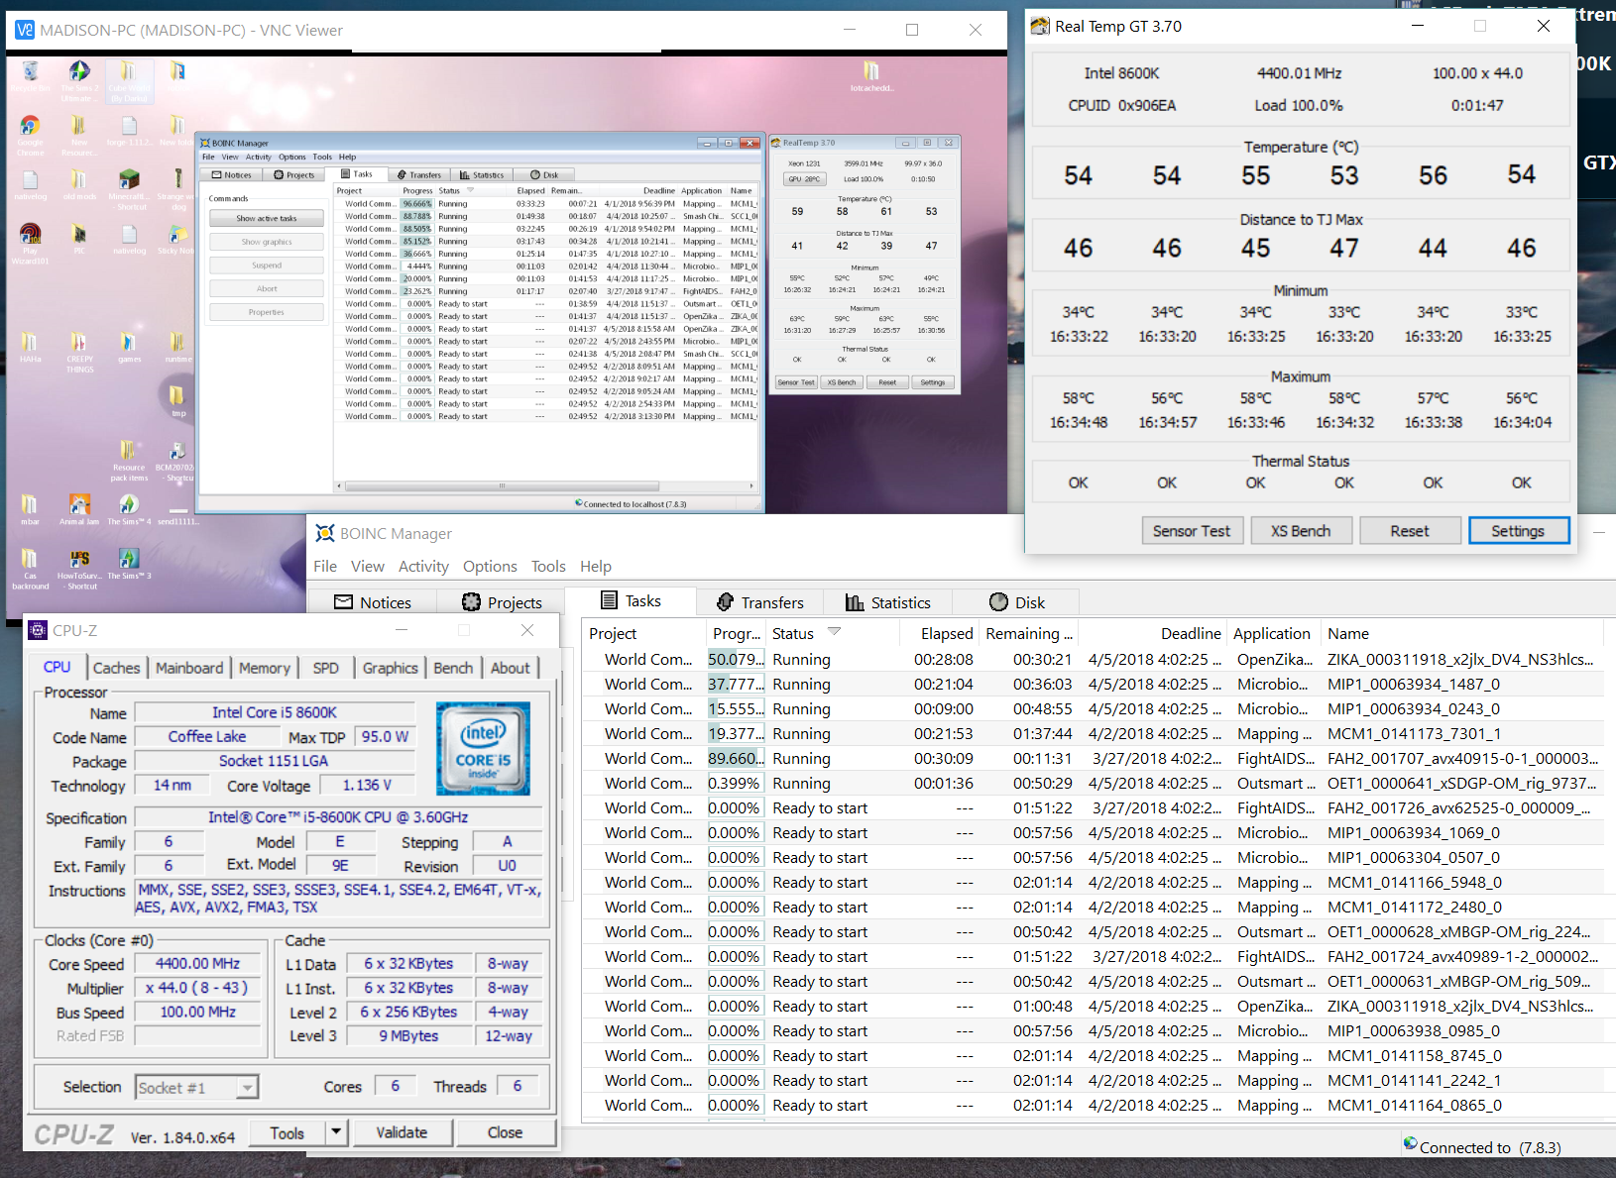
Task: Open the Cas backround folder icon
Action: tap(30, 560)
